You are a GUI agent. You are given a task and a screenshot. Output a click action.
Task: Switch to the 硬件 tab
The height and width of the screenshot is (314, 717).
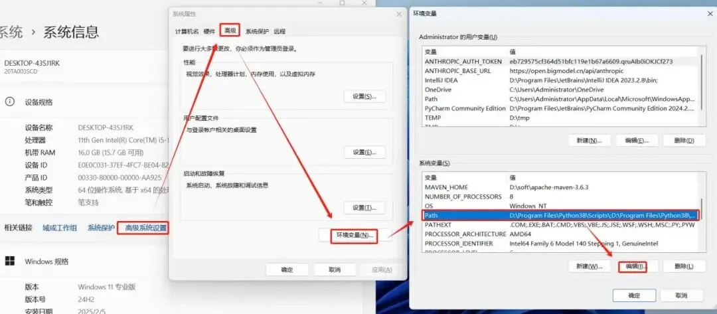(209, 32)
